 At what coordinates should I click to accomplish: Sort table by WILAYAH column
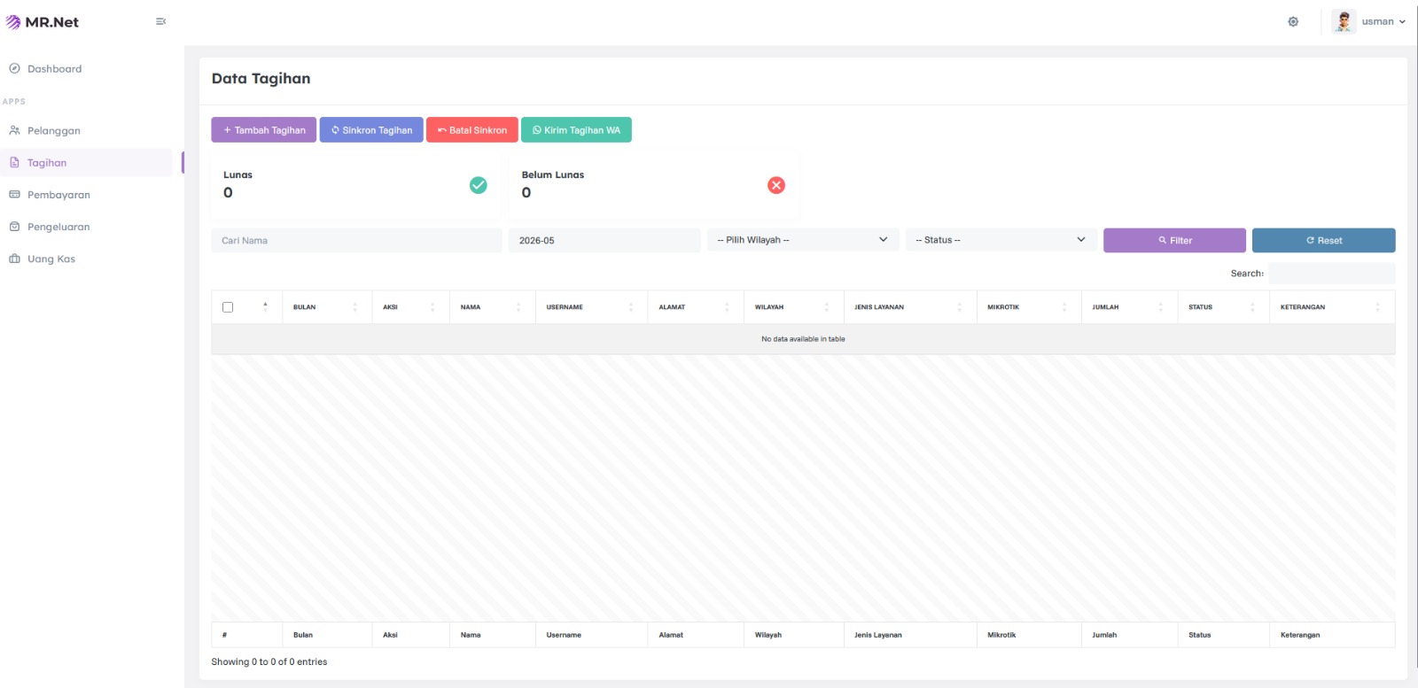click(x=793, y=307)
